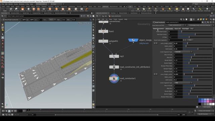
Task: Select the GI Light shelf tool
Action: [x=188, y=10]
